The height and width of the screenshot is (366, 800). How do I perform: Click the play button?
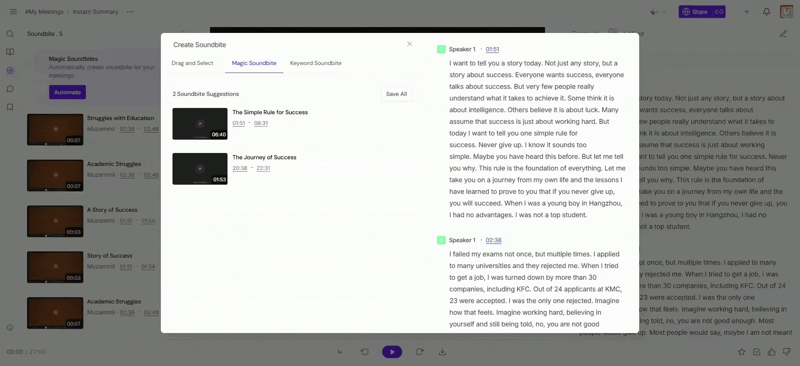392,352
